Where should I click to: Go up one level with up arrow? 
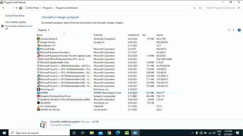click(16, 8)
